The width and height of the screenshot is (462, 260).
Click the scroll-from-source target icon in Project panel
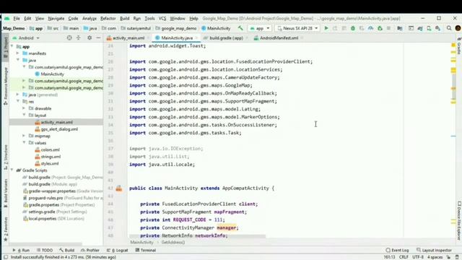(x=69, y=38)
